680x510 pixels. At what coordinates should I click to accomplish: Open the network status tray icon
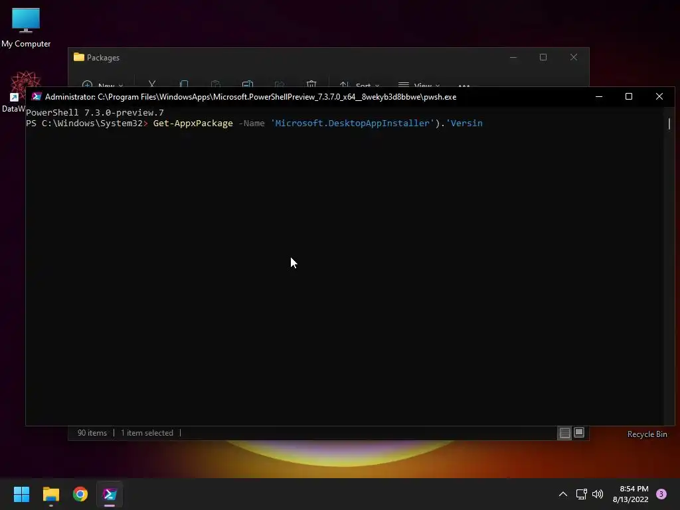[581, 494]
